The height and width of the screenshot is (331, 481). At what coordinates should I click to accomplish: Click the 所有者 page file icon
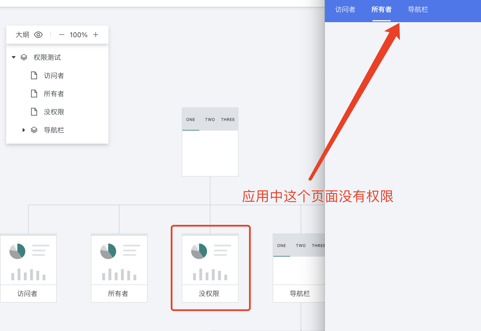point(34,94)
